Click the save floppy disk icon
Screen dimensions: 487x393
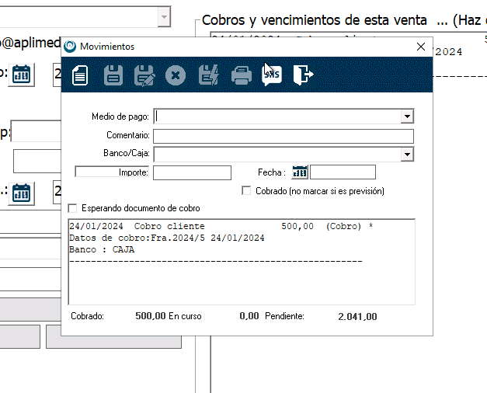click(113, 75)
